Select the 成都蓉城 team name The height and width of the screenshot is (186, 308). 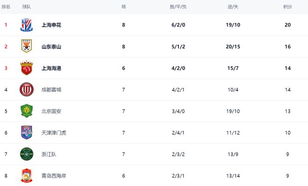point(51,90)
